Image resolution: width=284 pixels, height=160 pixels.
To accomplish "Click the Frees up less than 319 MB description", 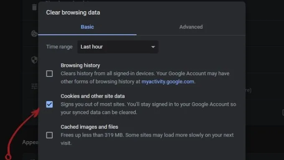I will click(x=147, y=139).
